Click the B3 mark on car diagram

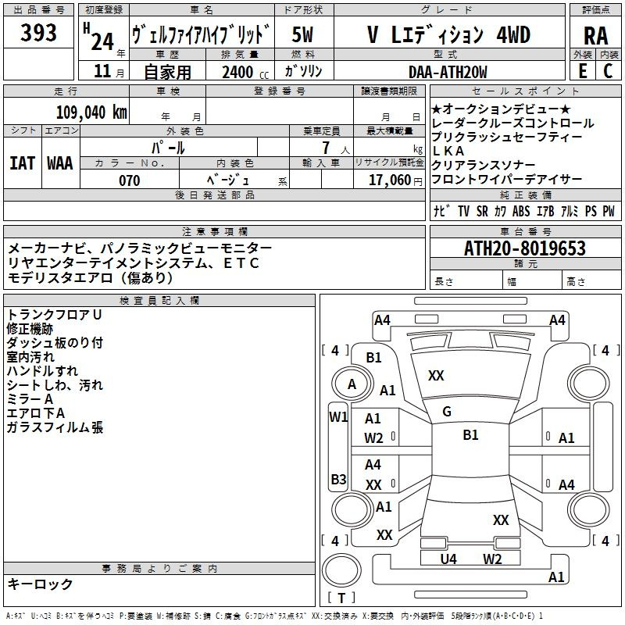[338, 479]
